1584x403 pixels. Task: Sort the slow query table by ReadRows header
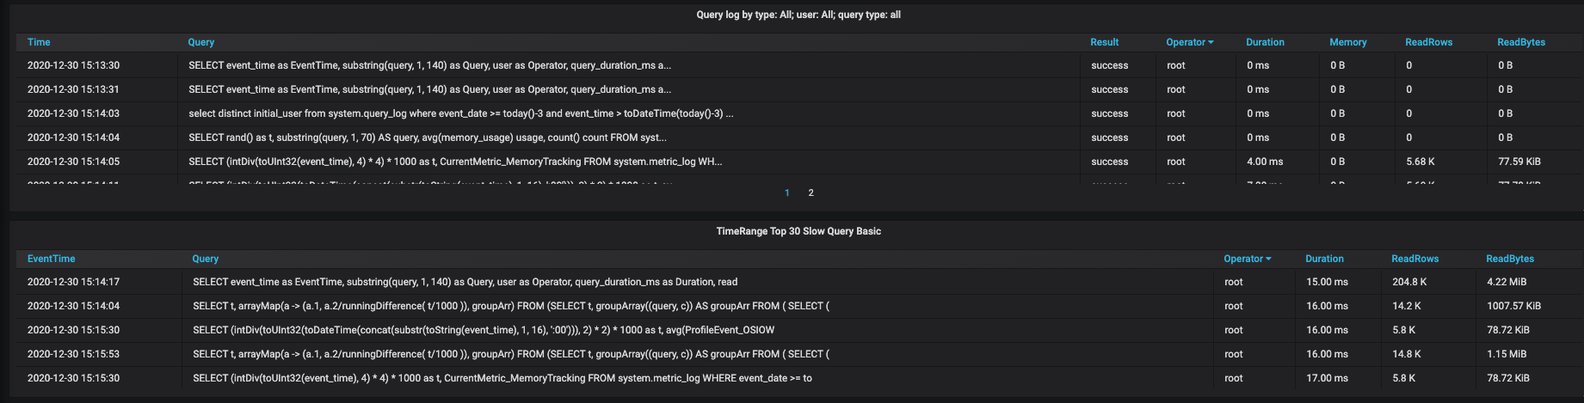1415,259
